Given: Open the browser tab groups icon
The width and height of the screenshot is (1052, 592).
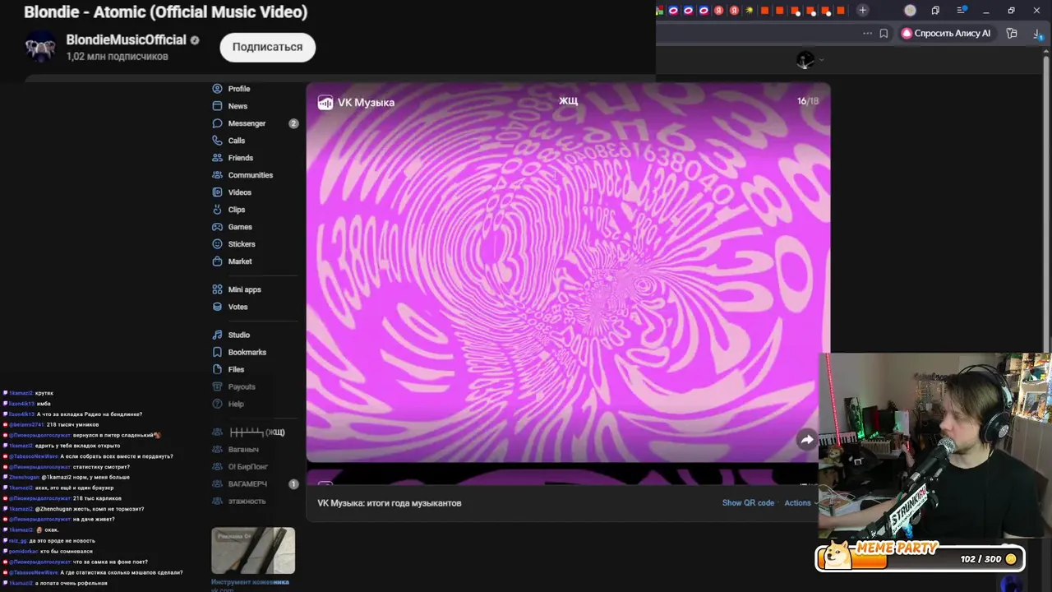Looking at the screenshot, I should click(x=935, y=11).
